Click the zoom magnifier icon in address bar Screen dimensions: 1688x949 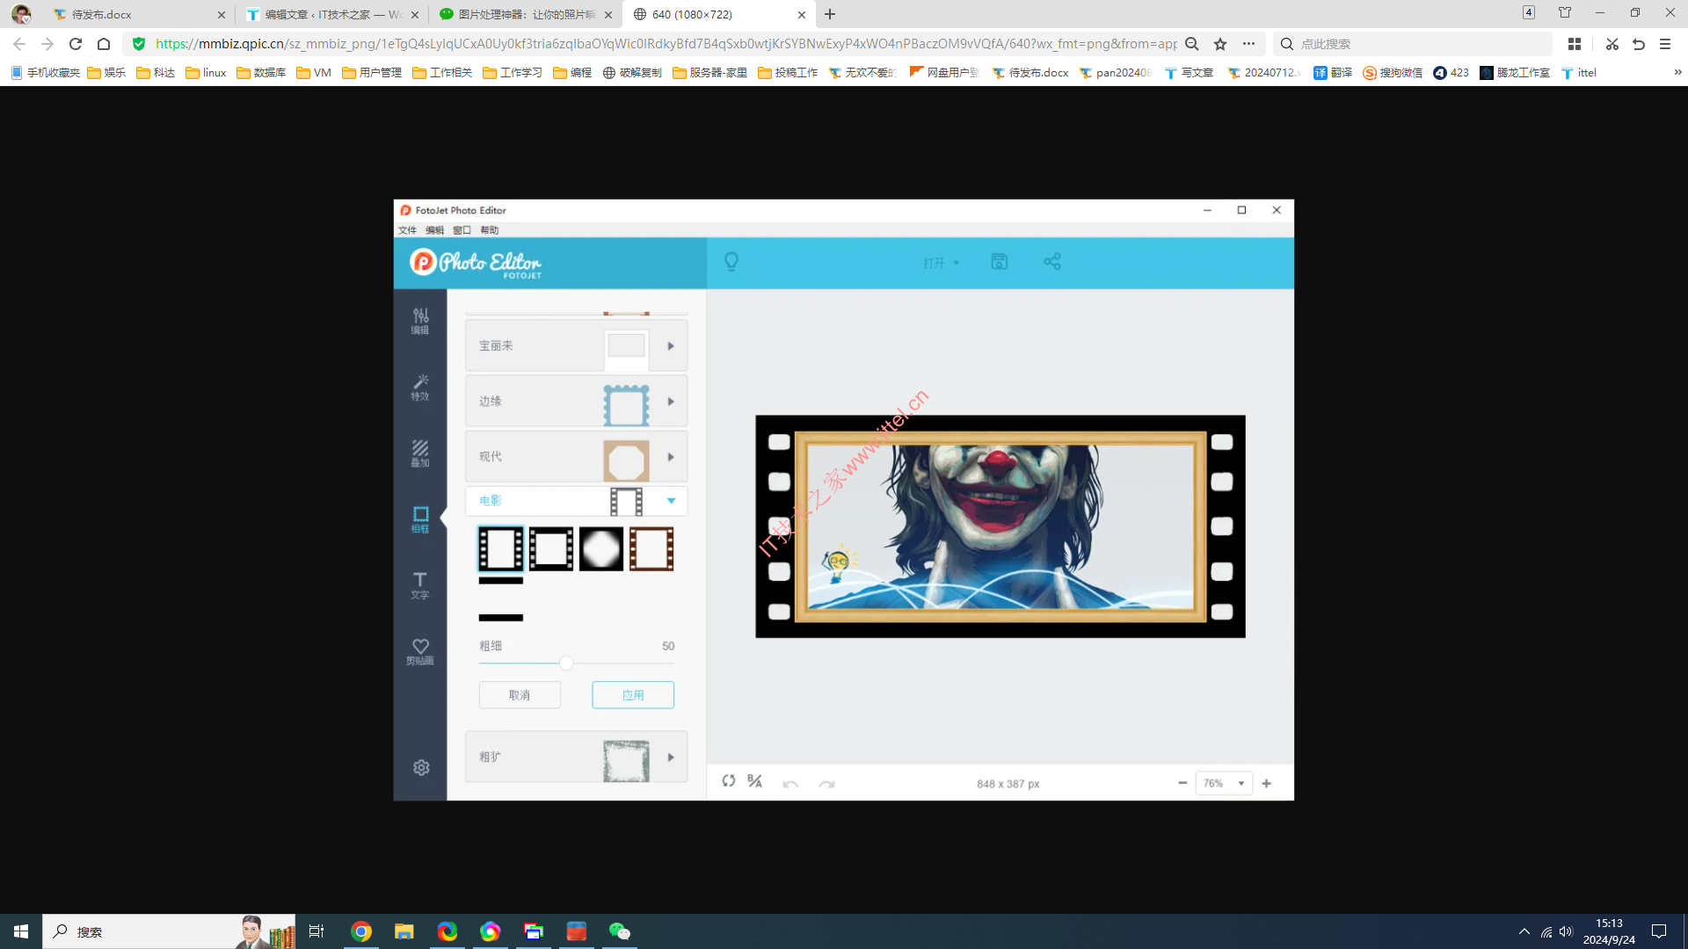pos(1192,44)
